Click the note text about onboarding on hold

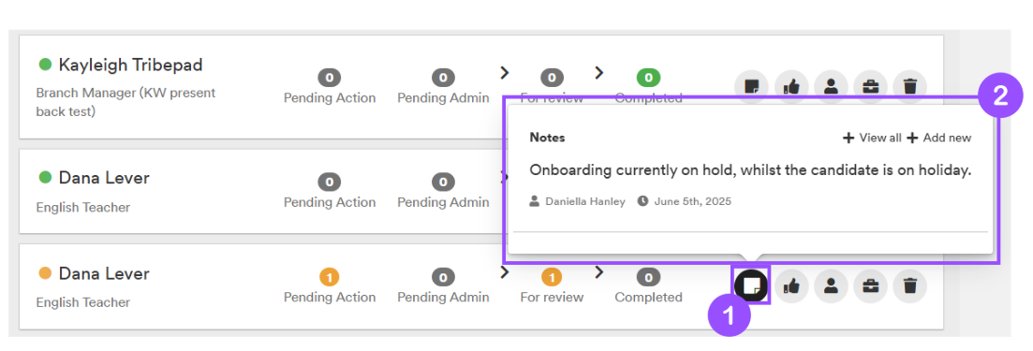(750, 170)
